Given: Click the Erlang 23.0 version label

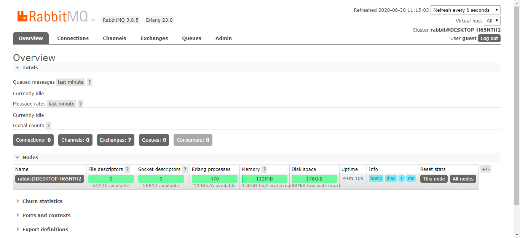Looking at the screenshot, I should tap(159, 20).
